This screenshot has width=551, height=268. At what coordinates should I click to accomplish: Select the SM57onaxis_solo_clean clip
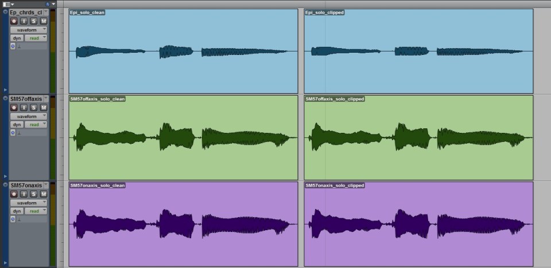tap(183, 224)
